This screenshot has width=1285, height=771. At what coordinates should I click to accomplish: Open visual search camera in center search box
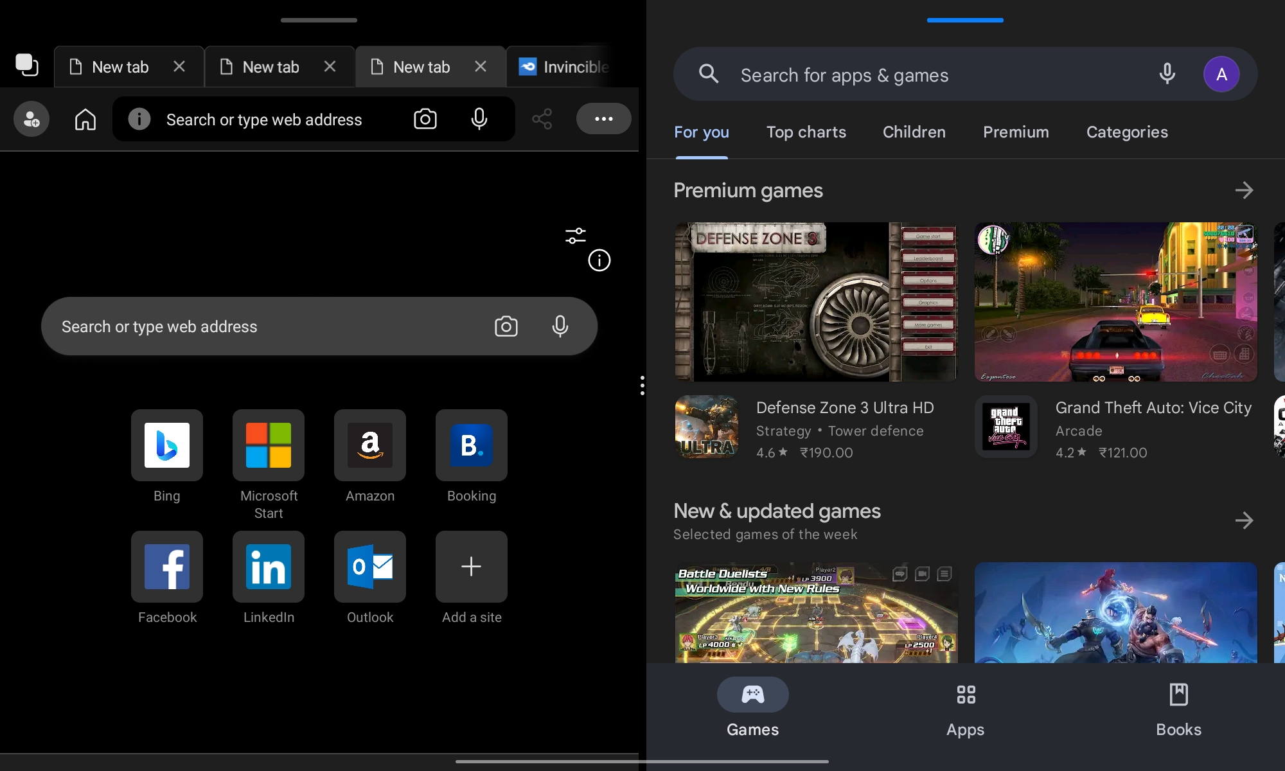(x=506, y=326)
